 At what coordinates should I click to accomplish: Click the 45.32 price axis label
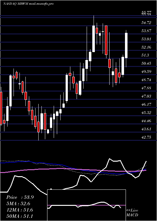(x=146, y=113)
